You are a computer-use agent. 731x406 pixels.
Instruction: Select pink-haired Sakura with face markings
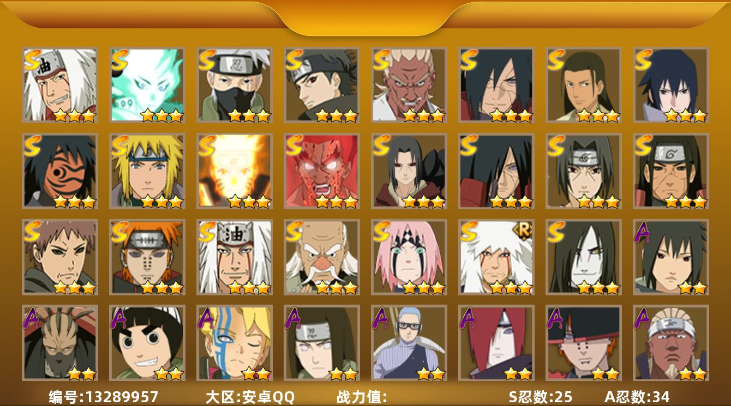click(x=409, y=257)
